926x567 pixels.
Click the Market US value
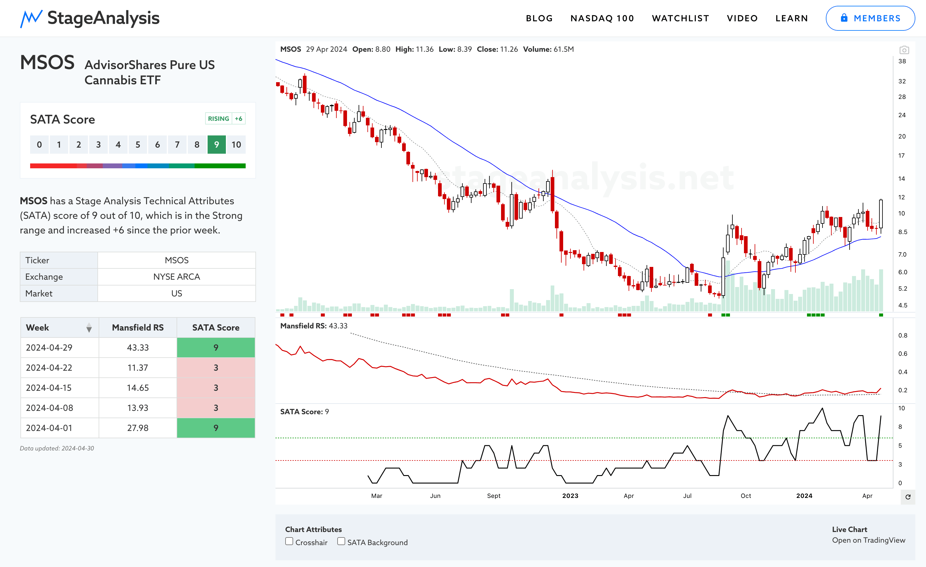tap(177, 293)
